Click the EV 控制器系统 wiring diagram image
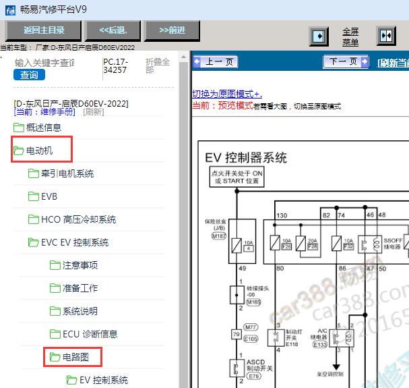 coord(303,265)
